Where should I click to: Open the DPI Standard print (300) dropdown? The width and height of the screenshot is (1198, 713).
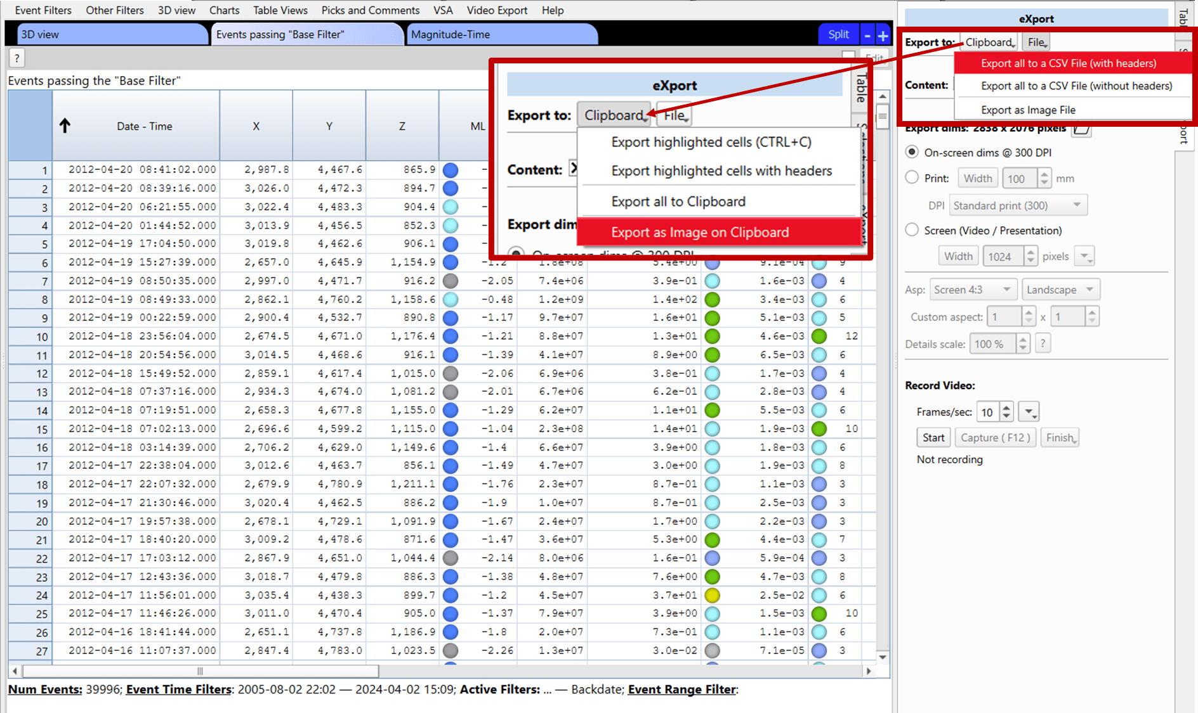pos(1017,205)
